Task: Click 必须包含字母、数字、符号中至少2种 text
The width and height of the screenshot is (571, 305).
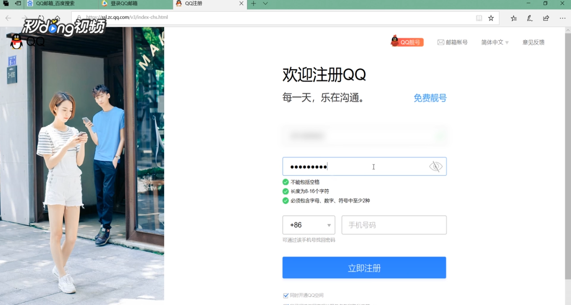Action: 330,201
